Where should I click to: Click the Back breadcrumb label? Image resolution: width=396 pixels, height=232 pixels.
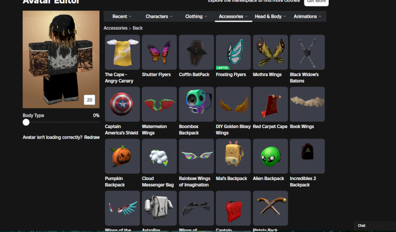click(138, 28)
